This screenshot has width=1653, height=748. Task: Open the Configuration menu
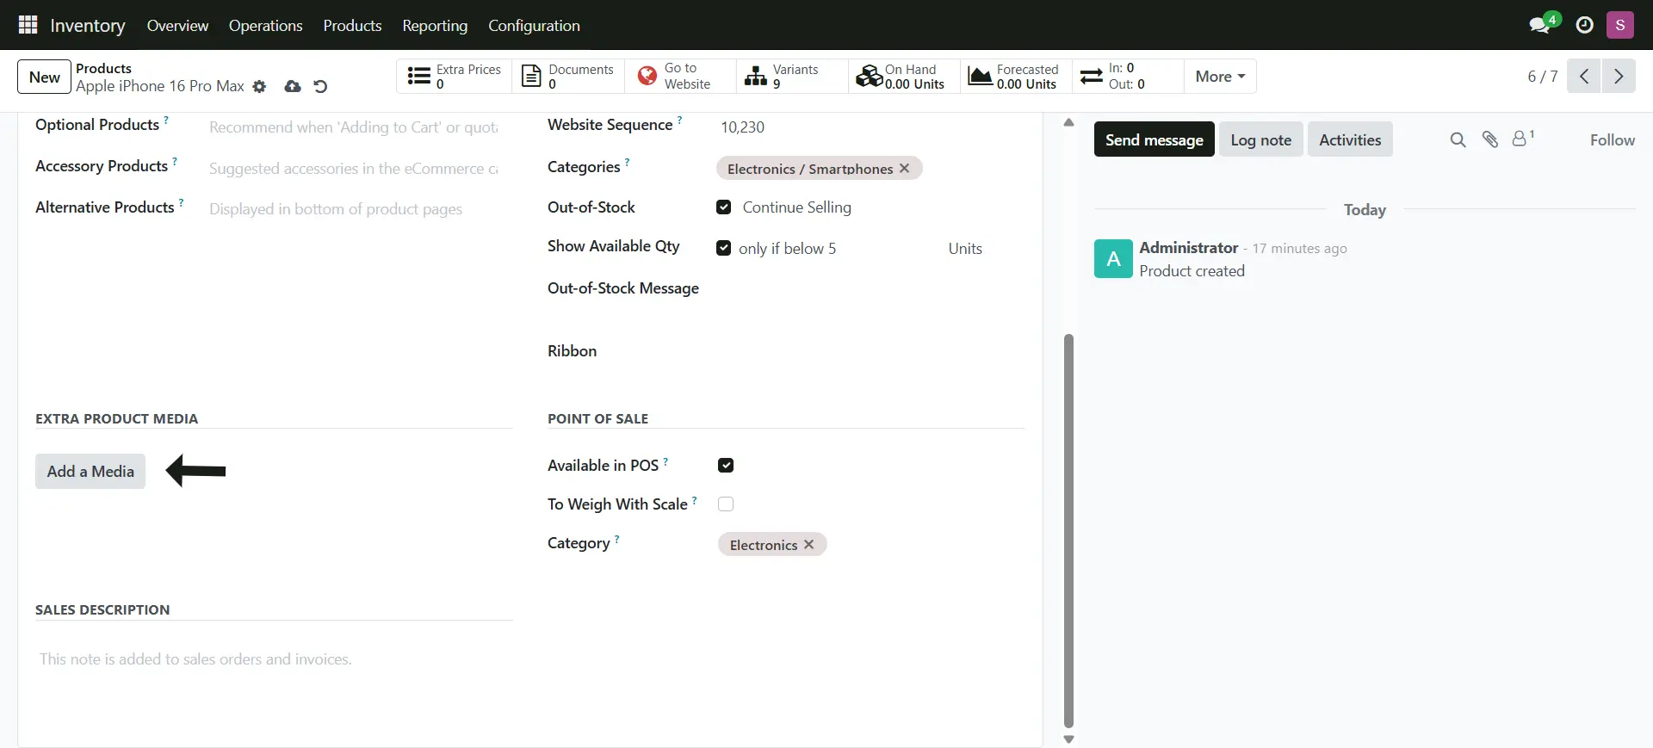[534, 25]
